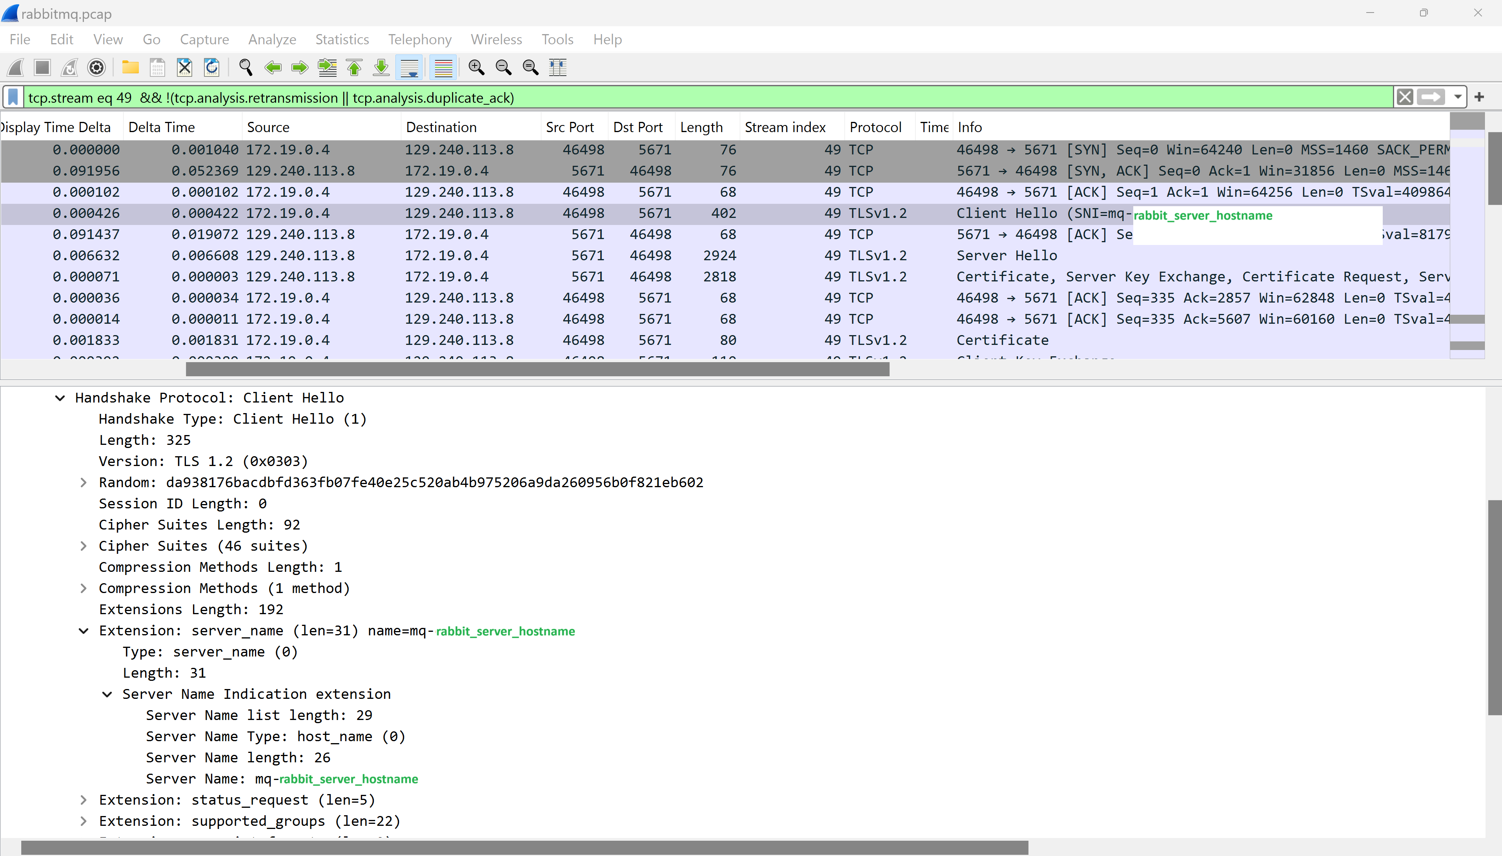This screenshot has width=1502, height=856.
Task: Expand Cipher Suites (46 suites)
Action: click(84, 546)
